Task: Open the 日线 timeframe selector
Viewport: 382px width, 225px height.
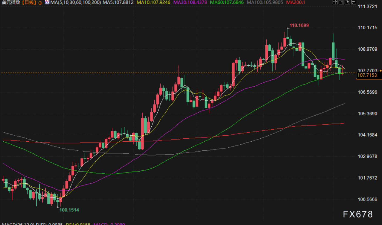Action: (x=29, y=2)
